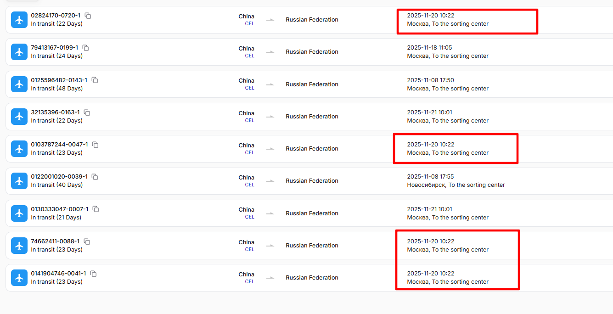Open tracking number 74662411-0088-1 details

click(x=55, y=241)
